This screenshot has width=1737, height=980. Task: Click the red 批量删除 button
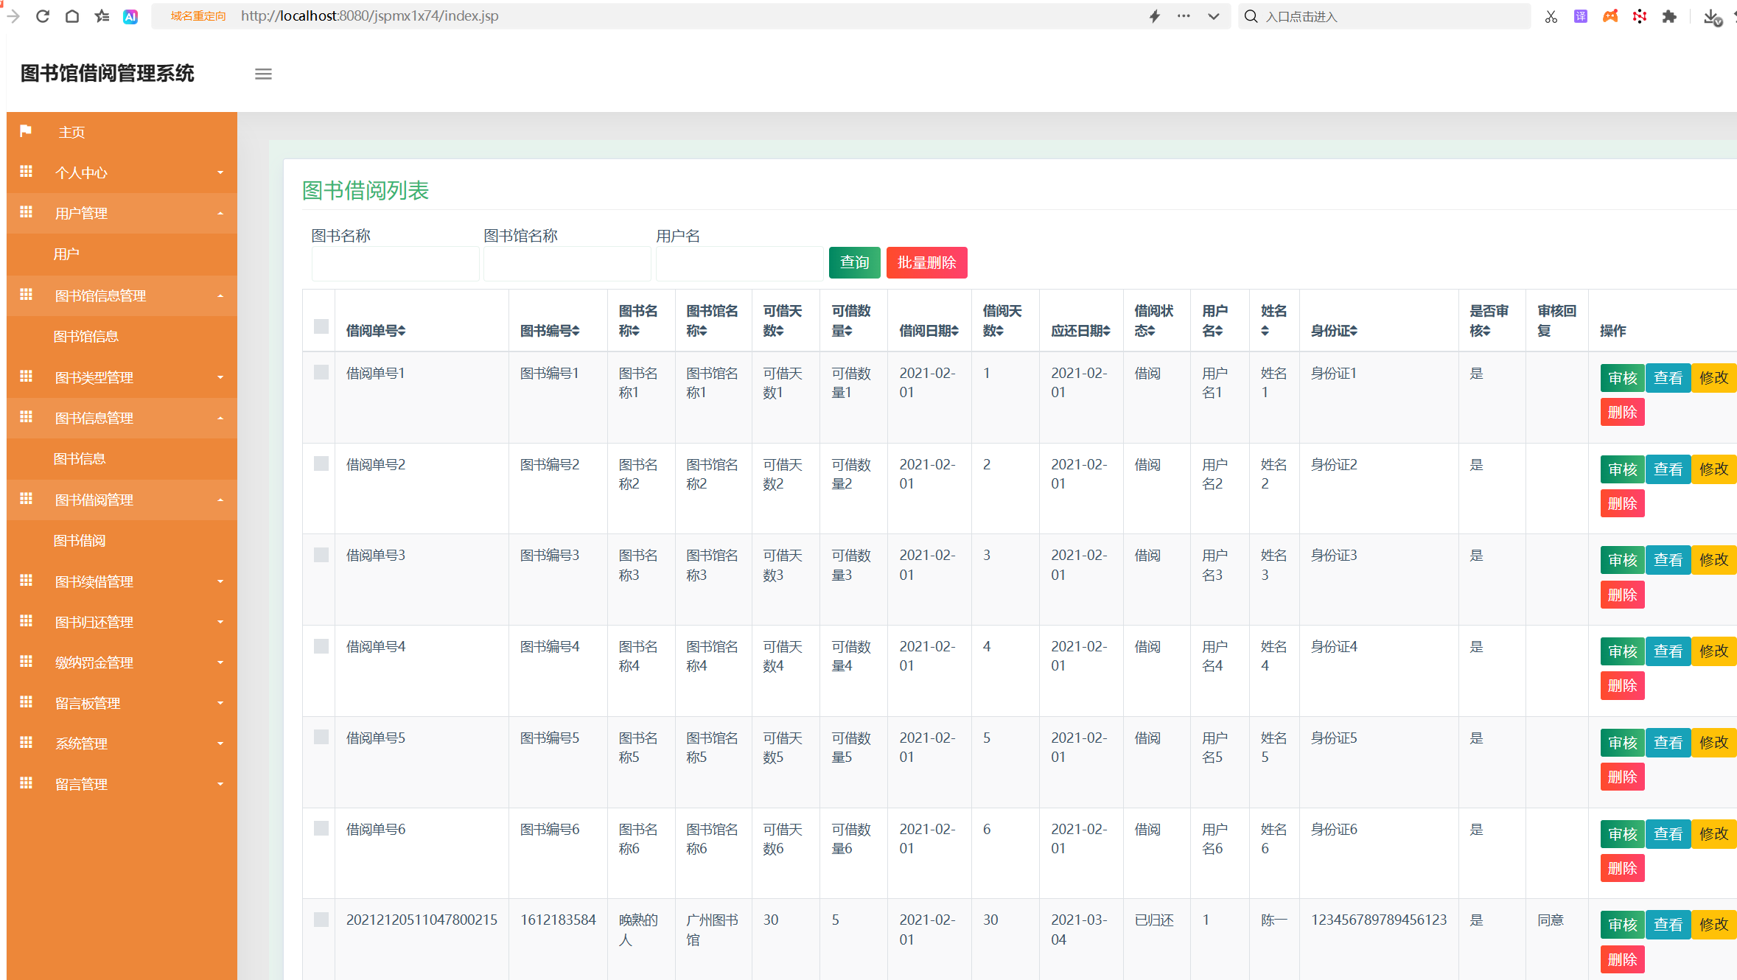click(926, 262)
